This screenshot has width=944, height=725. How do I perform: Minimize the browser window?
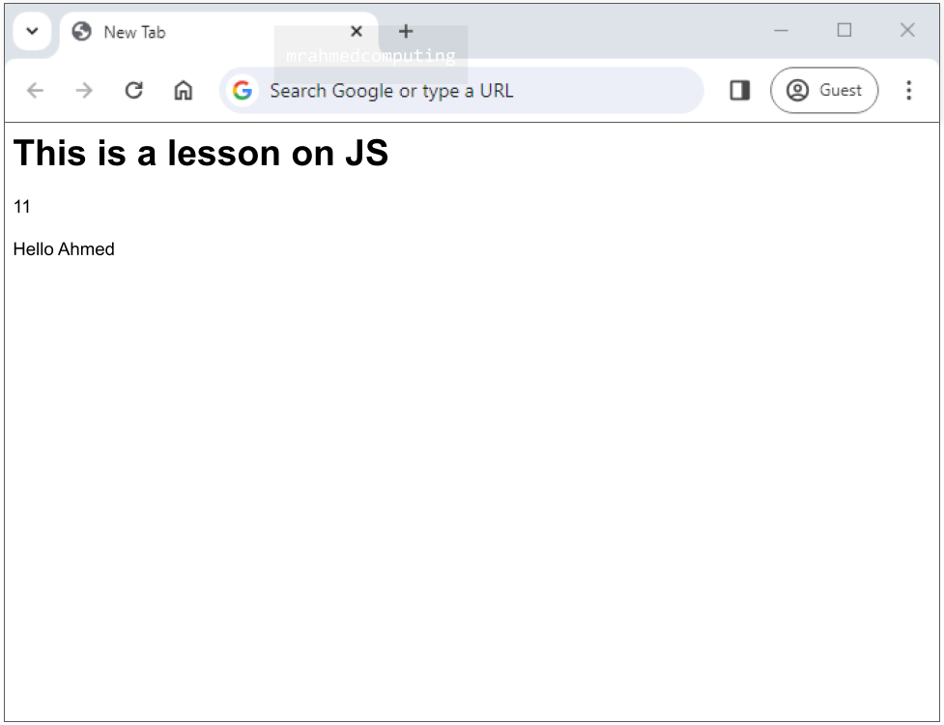tap(782, 31)
